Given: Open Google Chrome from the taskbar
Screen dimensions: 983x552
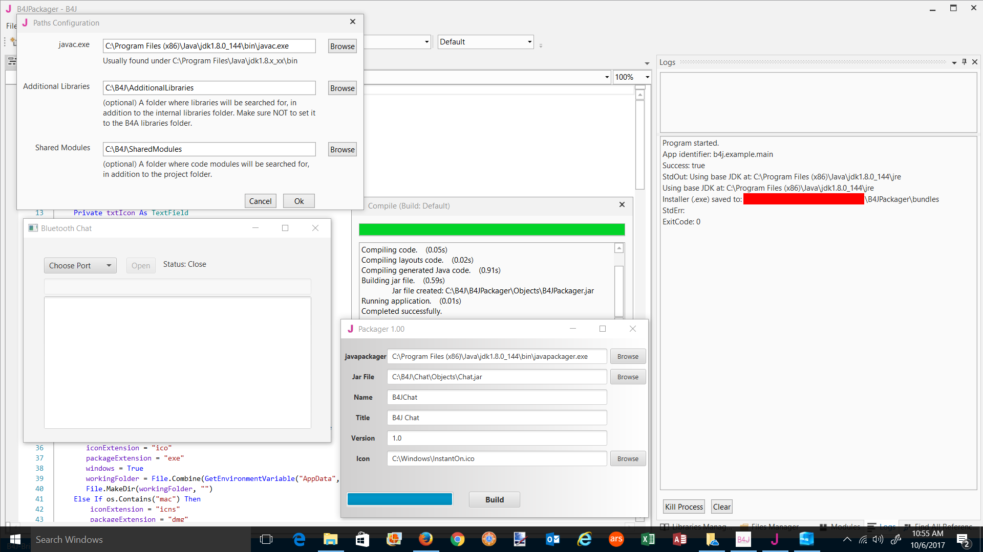Looking at the screenshot, I should [457, 539].
